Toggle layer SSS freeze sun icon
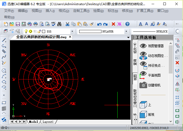Image resolution: width=183 pixels, height=131 pixels. pos(30,31)
